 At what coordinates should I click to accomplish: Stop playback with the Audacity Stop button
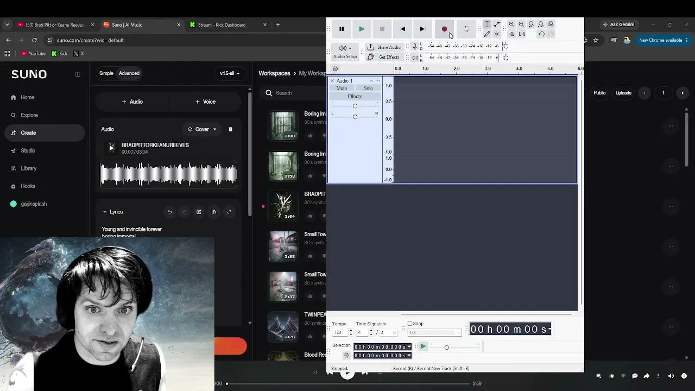pyautogui.click(x=382, y=29)
